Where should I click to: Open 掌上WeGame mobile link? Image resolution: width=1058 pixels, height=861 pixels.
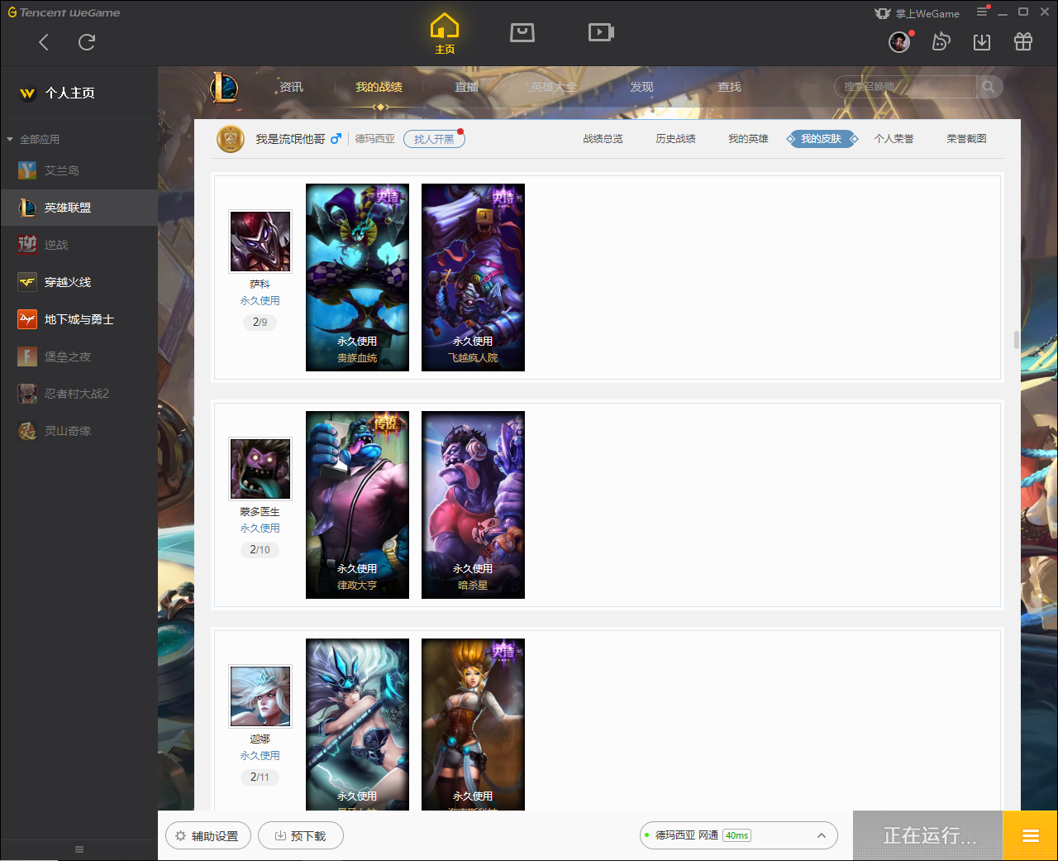click(917, 13)
